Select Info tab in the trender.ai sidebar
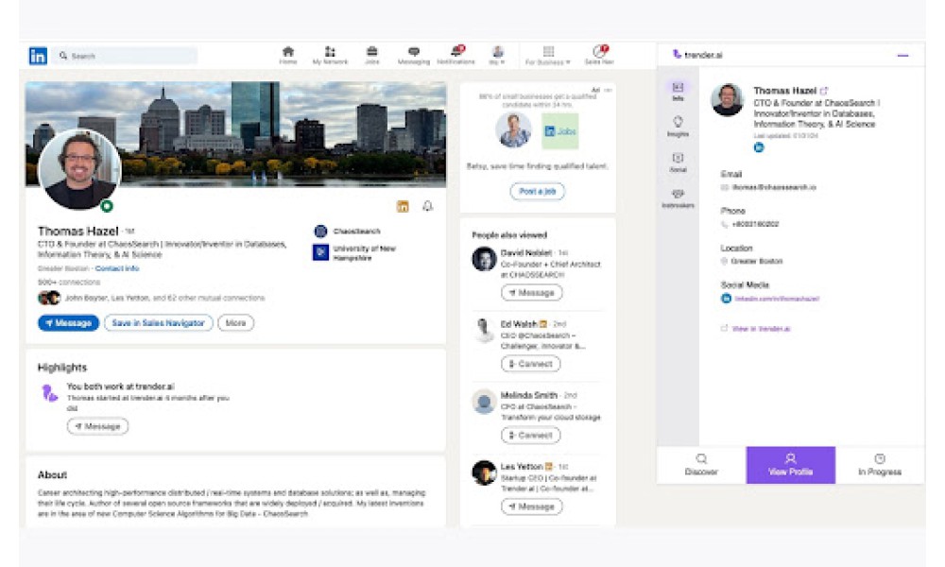The image size is (945, 567). click(x=678, y=92)
